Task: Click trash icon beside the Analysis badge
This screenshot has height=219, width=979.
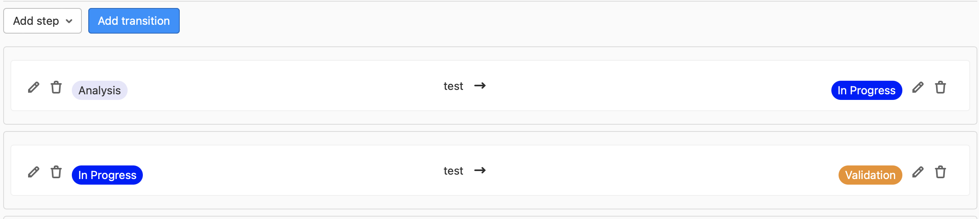Action: pyautogui.click(x=56, y=87)
